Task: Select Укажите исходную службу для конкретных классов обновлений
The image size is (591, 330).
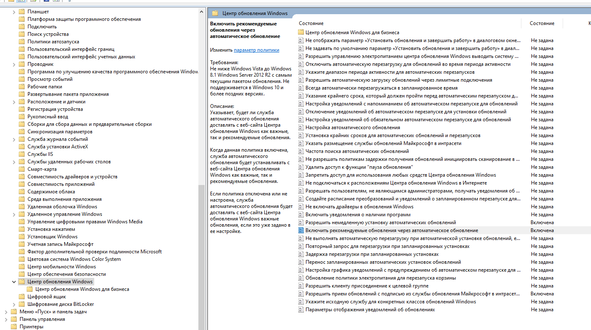Action: [391, 302]
